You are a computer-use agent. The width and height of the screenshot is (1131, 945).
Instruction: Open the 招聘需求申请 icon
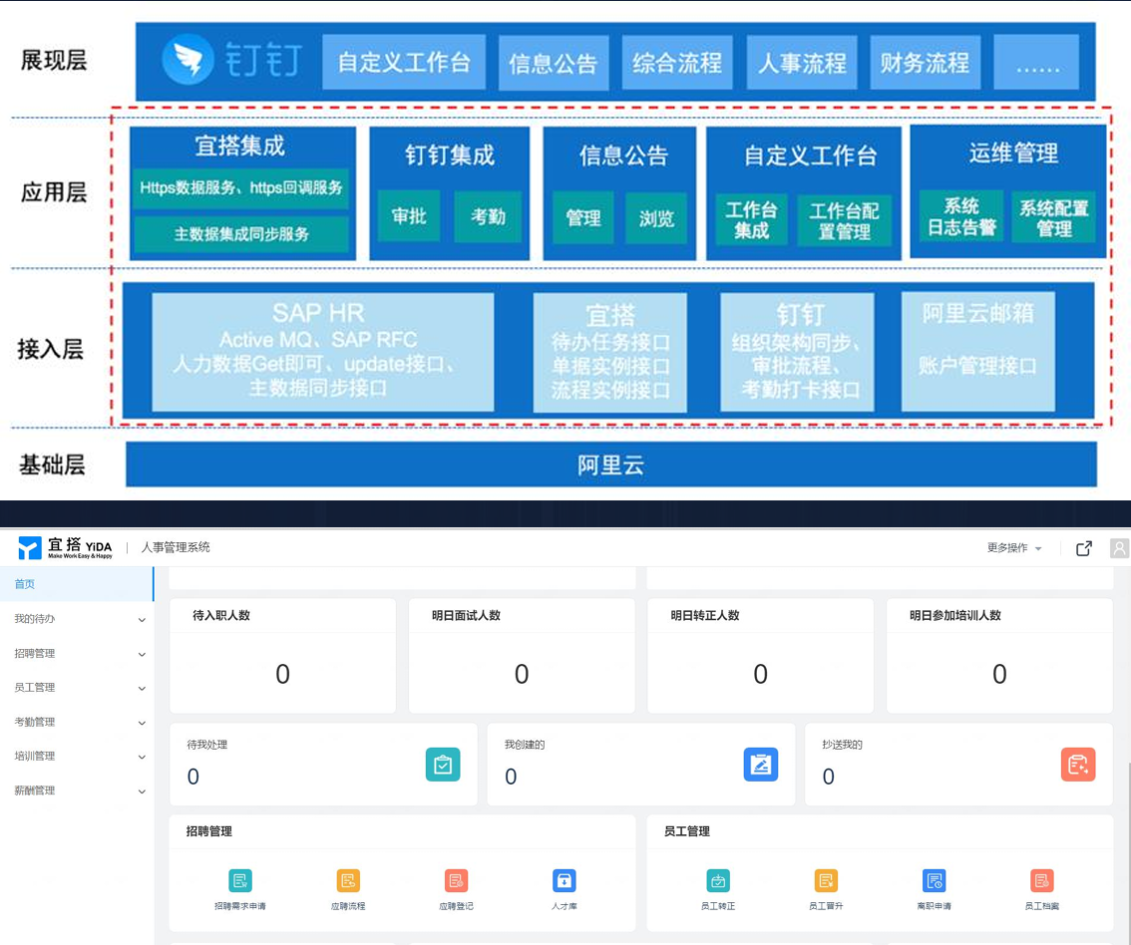(x=239, y=880)
